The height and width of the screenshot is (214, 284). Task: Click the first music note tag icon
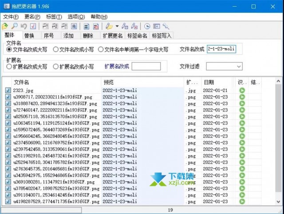tap(45, 27)
